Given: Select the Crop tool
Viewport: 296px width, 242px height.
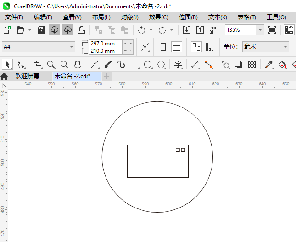Looking at the screenshot, I should [38, 64].
